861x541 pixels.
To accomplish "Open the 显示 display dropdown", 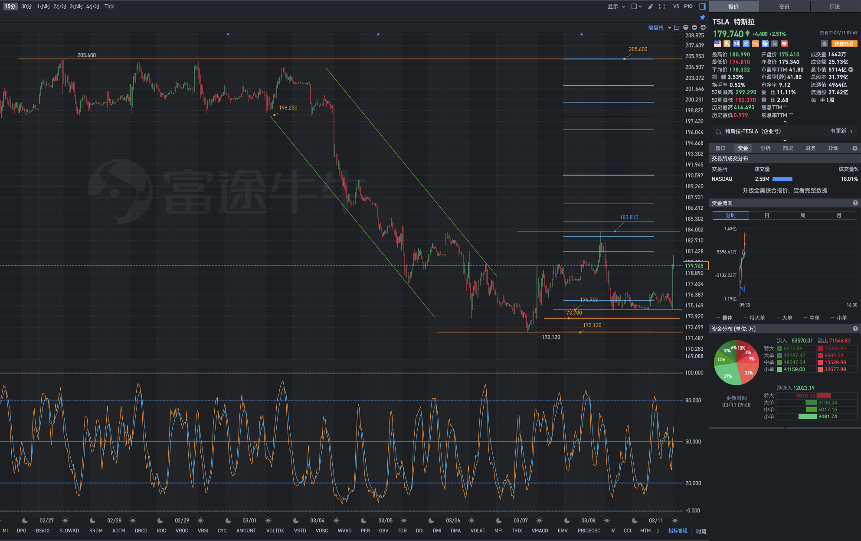I will click(616, 7).
